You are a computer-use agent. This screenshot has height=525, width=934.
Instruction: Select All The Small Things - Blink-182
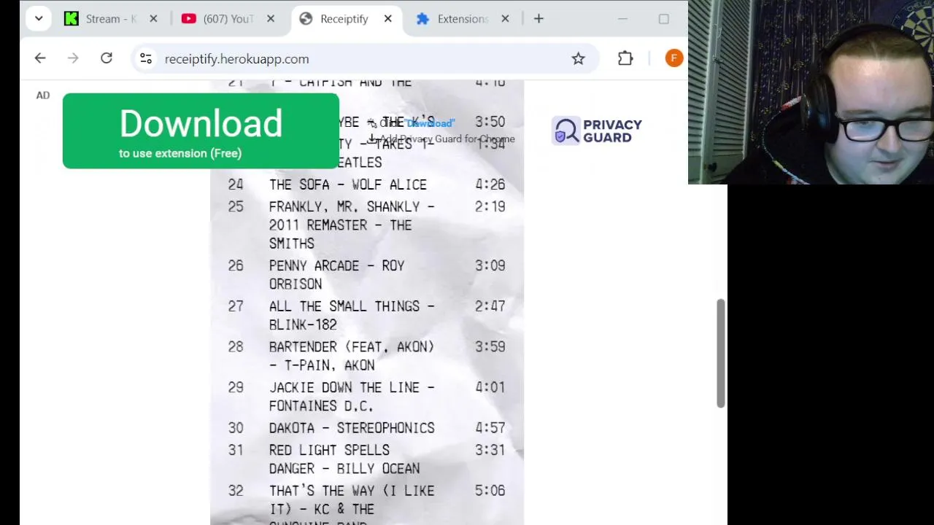[352, 315]
